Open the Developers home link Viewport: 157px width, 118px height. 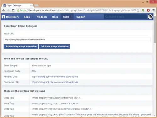12,17
